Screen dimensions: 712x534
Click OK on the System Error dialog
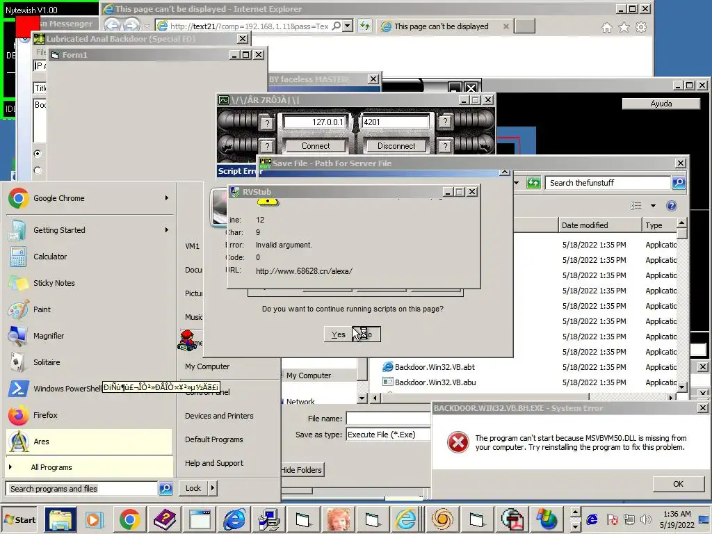tap(678, 484)
